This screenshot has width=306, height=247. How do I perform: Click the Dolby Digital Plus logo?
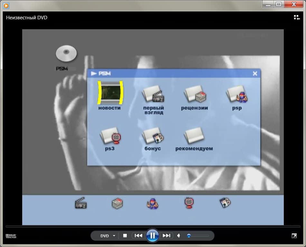coord(11,236)
